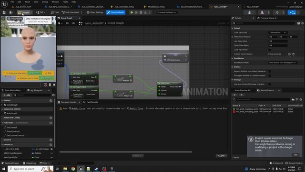Screen dimensions: 305x172
Task: Click the Compile button
Action: 23,12
